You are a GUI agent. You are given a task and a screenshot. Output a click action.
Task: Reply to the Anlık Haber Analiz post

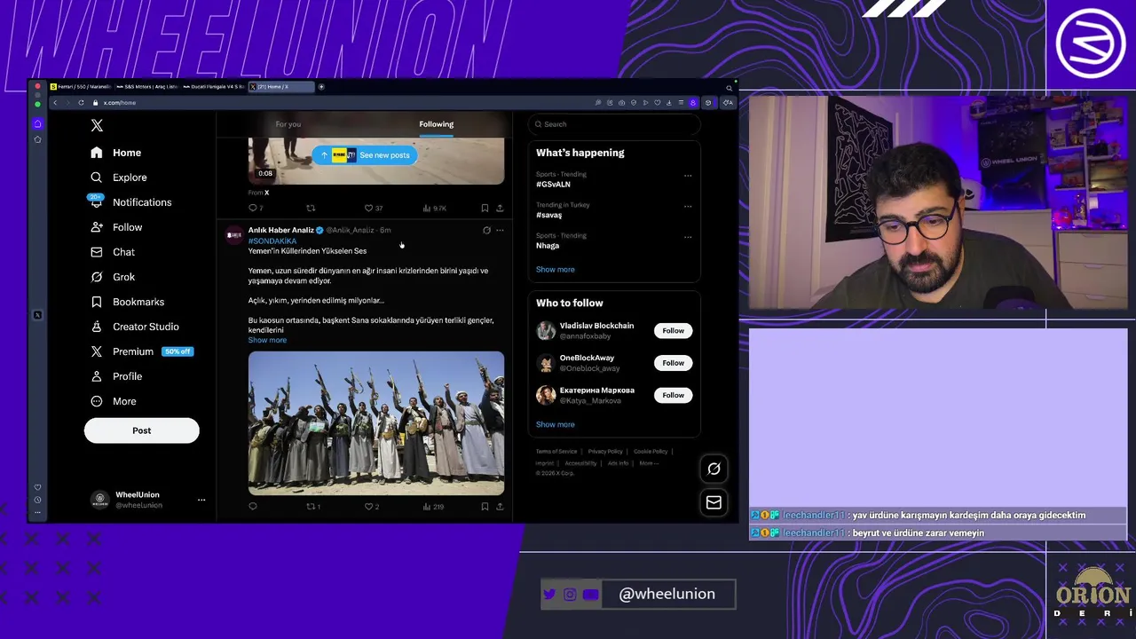(253, 507)
